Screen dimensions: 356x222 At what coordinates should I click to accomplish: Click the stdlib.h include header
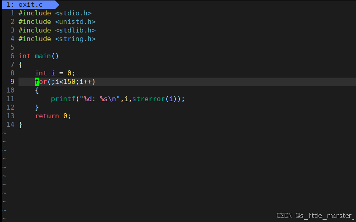coord(75,30)
